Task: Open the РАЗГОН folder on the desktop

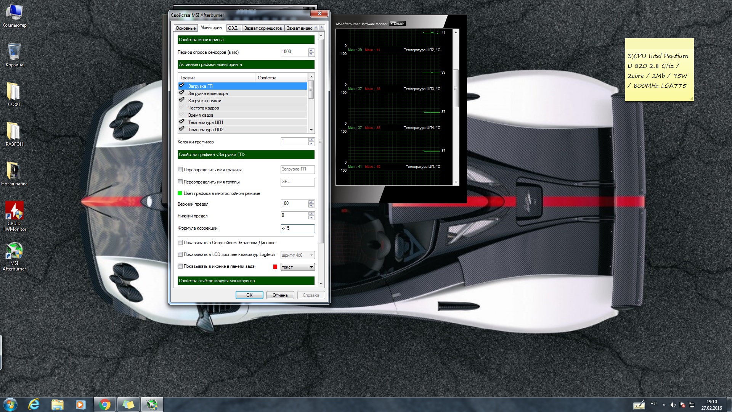Action: point(14,132)
